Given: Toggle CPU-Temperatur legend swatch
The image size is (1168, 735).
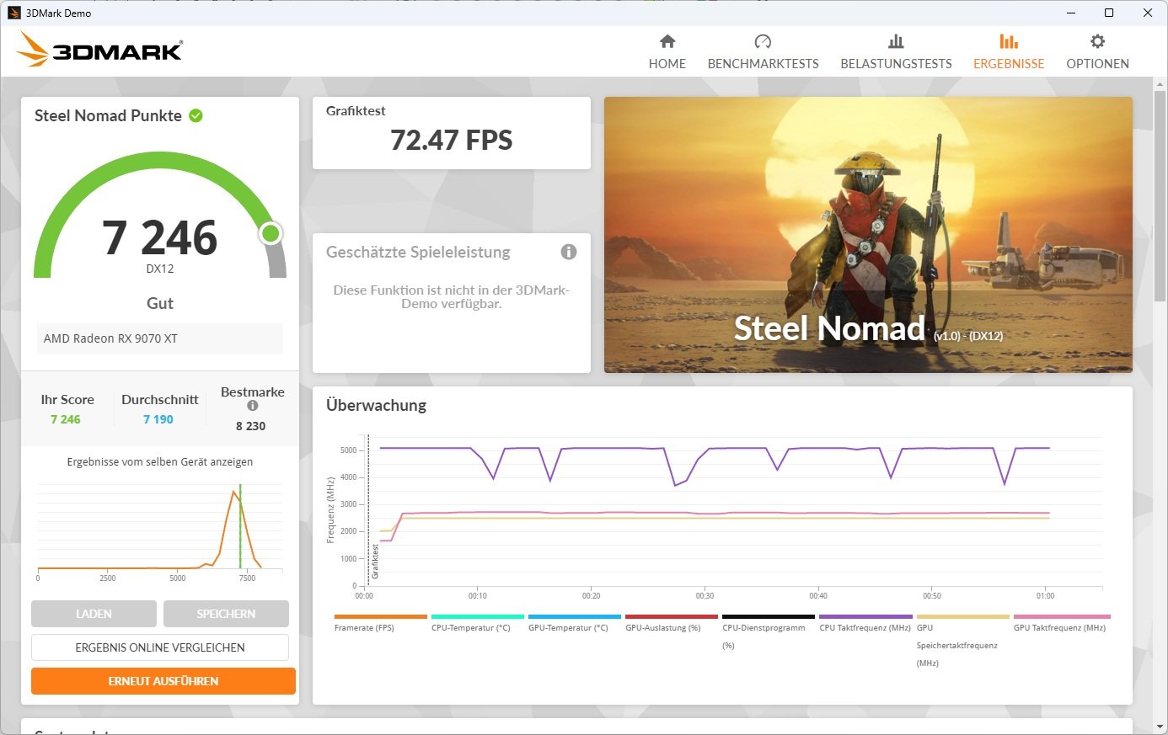Looking at the screenshot, I should pyautogui.click(x=478, y=616).
